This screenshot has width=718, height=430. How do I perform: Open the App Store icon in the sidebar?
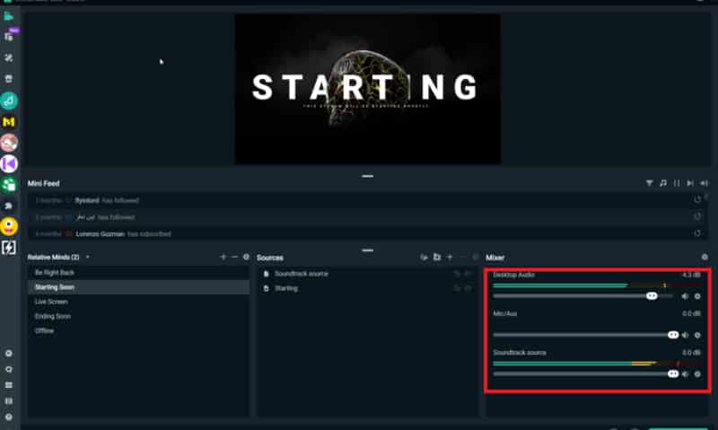click(9, 79)
